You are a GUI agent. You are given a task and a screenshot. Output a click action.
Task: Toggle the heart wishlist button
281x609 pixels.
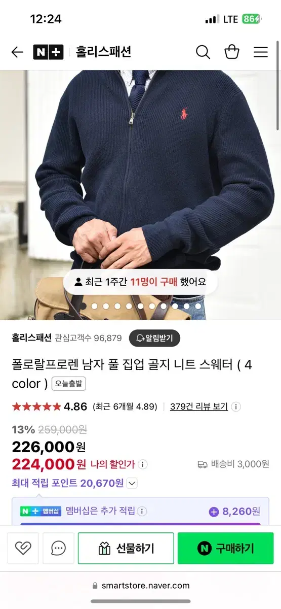click(x=23, y=548)
